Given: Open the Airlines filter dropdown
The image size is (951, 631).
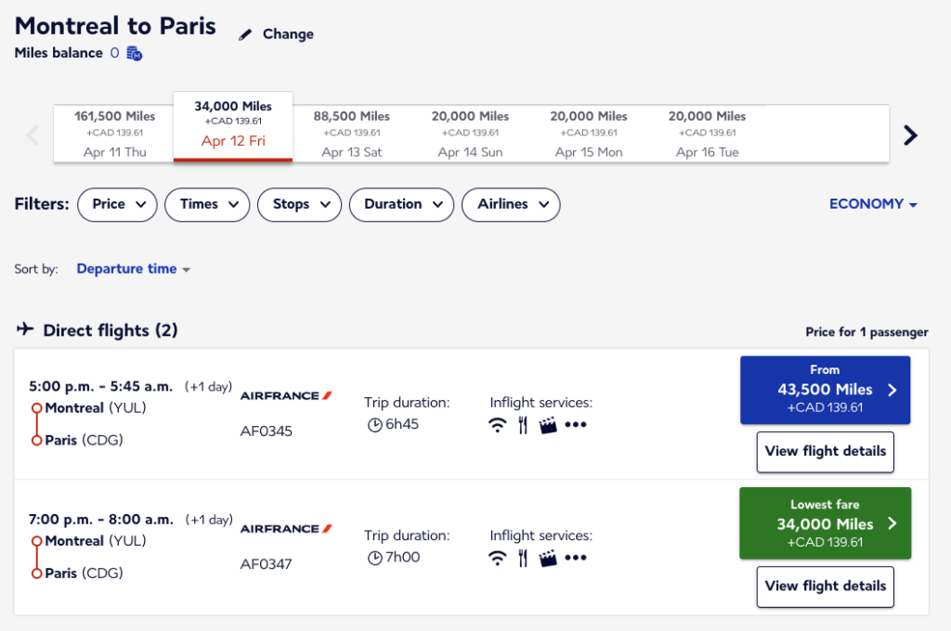Looking at the screenshot, I should click(x=511, y=204).
